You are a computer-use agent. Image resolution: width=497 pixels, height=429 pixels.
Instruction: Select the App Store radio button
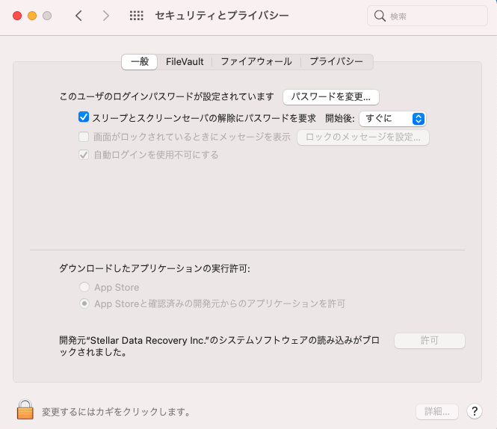[84, 287]
